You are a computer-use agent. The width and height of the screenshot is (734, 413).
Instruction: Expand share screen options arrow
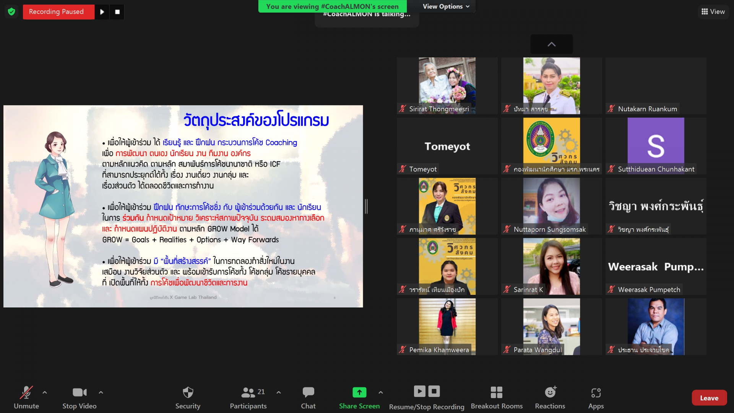(380, 392)
